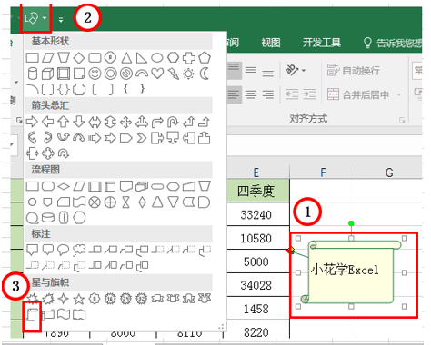Insert the moon shape
Image resolution: width=431 pixels, height=345 pixels.
coord(205,74)
